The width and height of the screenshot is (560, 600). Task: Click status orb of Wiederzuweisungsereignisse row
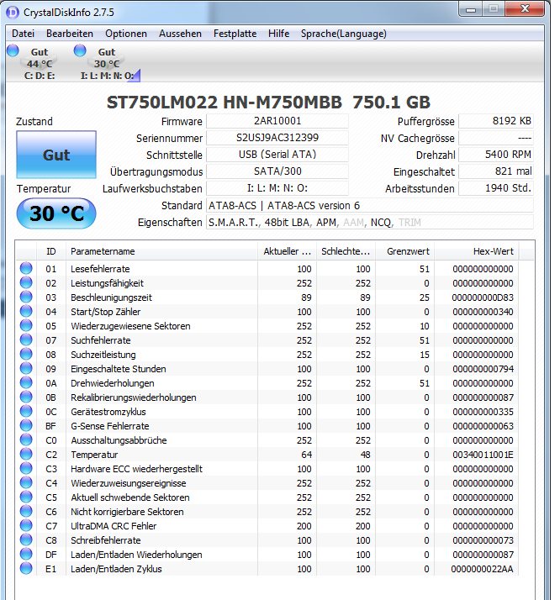[26, 482]
